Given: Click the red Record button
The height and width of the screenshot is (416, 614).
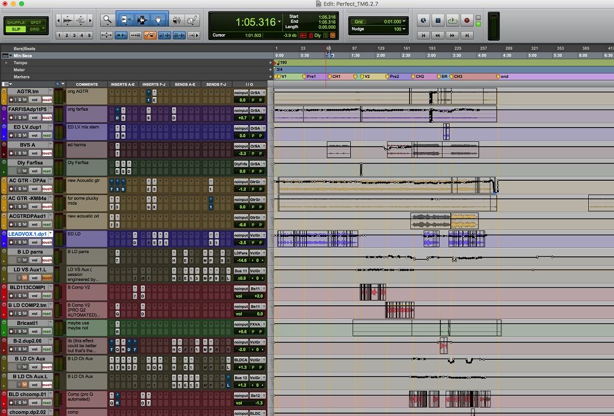Looking at the screenshot, I should (x=466, y=20).
